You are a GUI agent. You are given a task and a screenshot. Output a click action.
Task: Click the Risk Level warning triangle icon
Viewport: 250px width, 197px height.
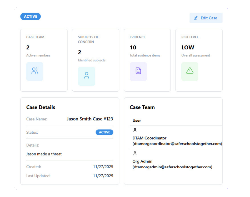click(190, 71)
